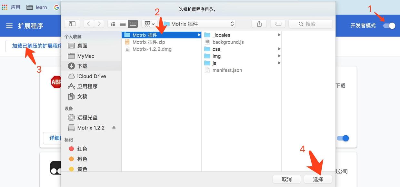Screen dimensions: 400x187
Task: Select 远程光盘 in the sidebar
Action: (91, 118)
